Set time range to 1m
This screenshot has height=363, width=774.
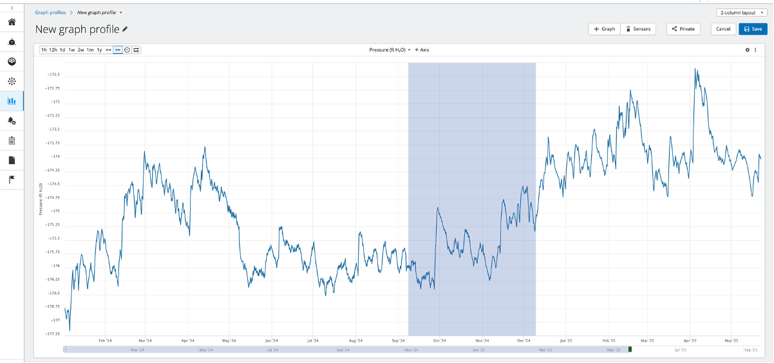coord(90,50)
